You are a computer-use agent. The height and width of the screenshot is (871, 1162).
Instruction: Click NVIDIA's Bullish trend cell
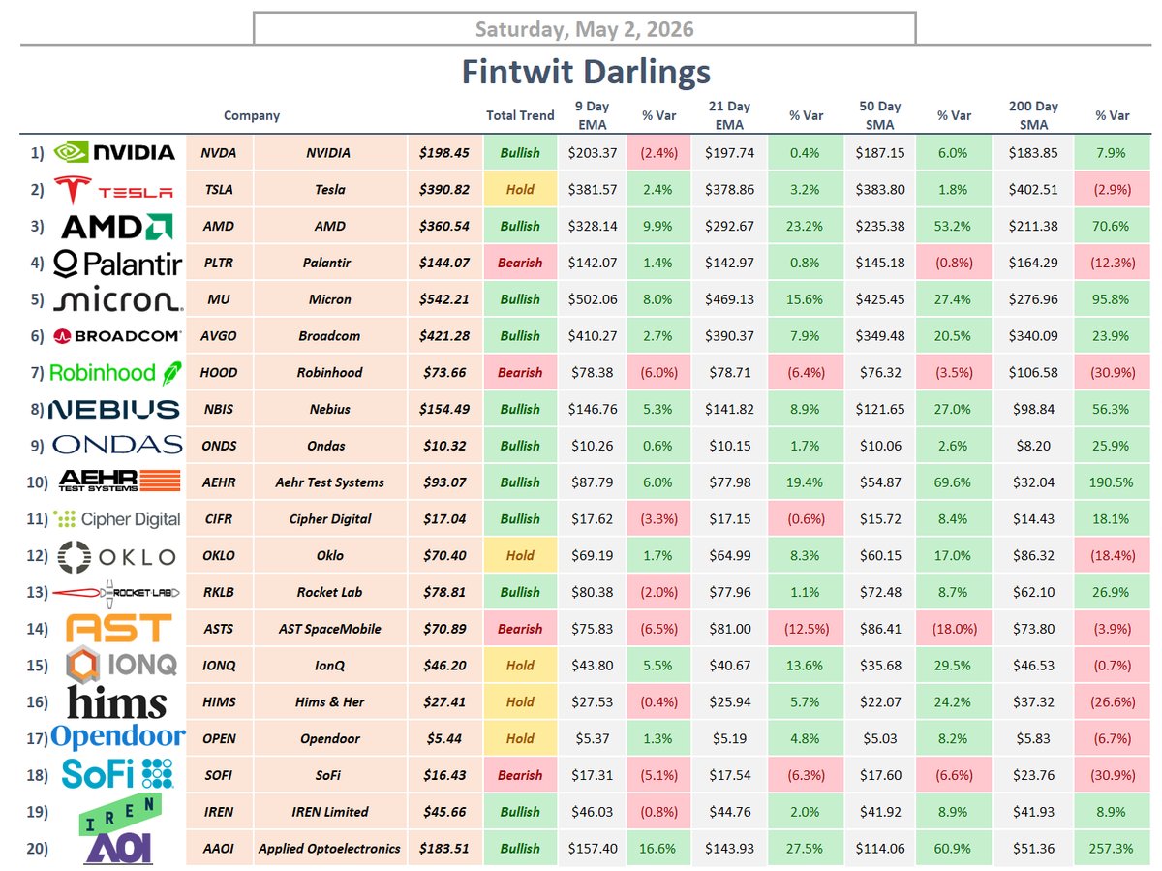point(520,152)
